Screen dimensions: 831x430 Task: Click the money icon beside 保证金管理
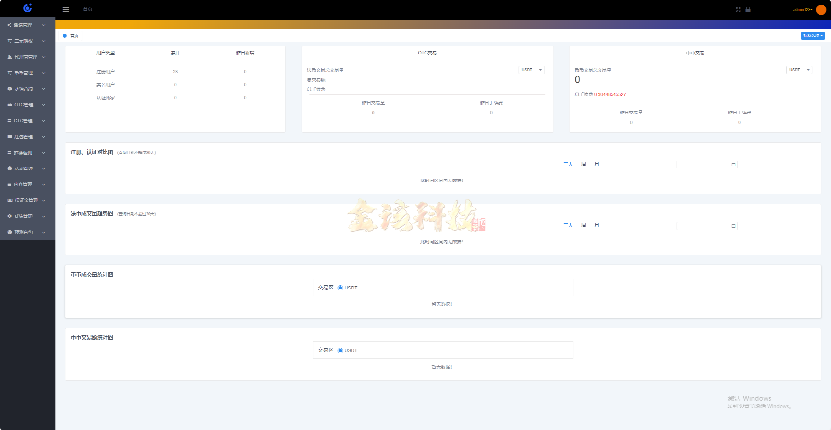[x=10, y=200]
